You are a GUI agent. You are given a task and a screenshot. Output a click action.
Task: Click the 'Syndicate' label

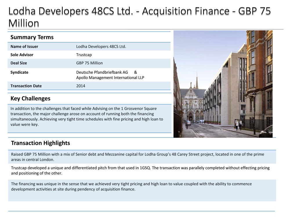[x=19, y=72]
